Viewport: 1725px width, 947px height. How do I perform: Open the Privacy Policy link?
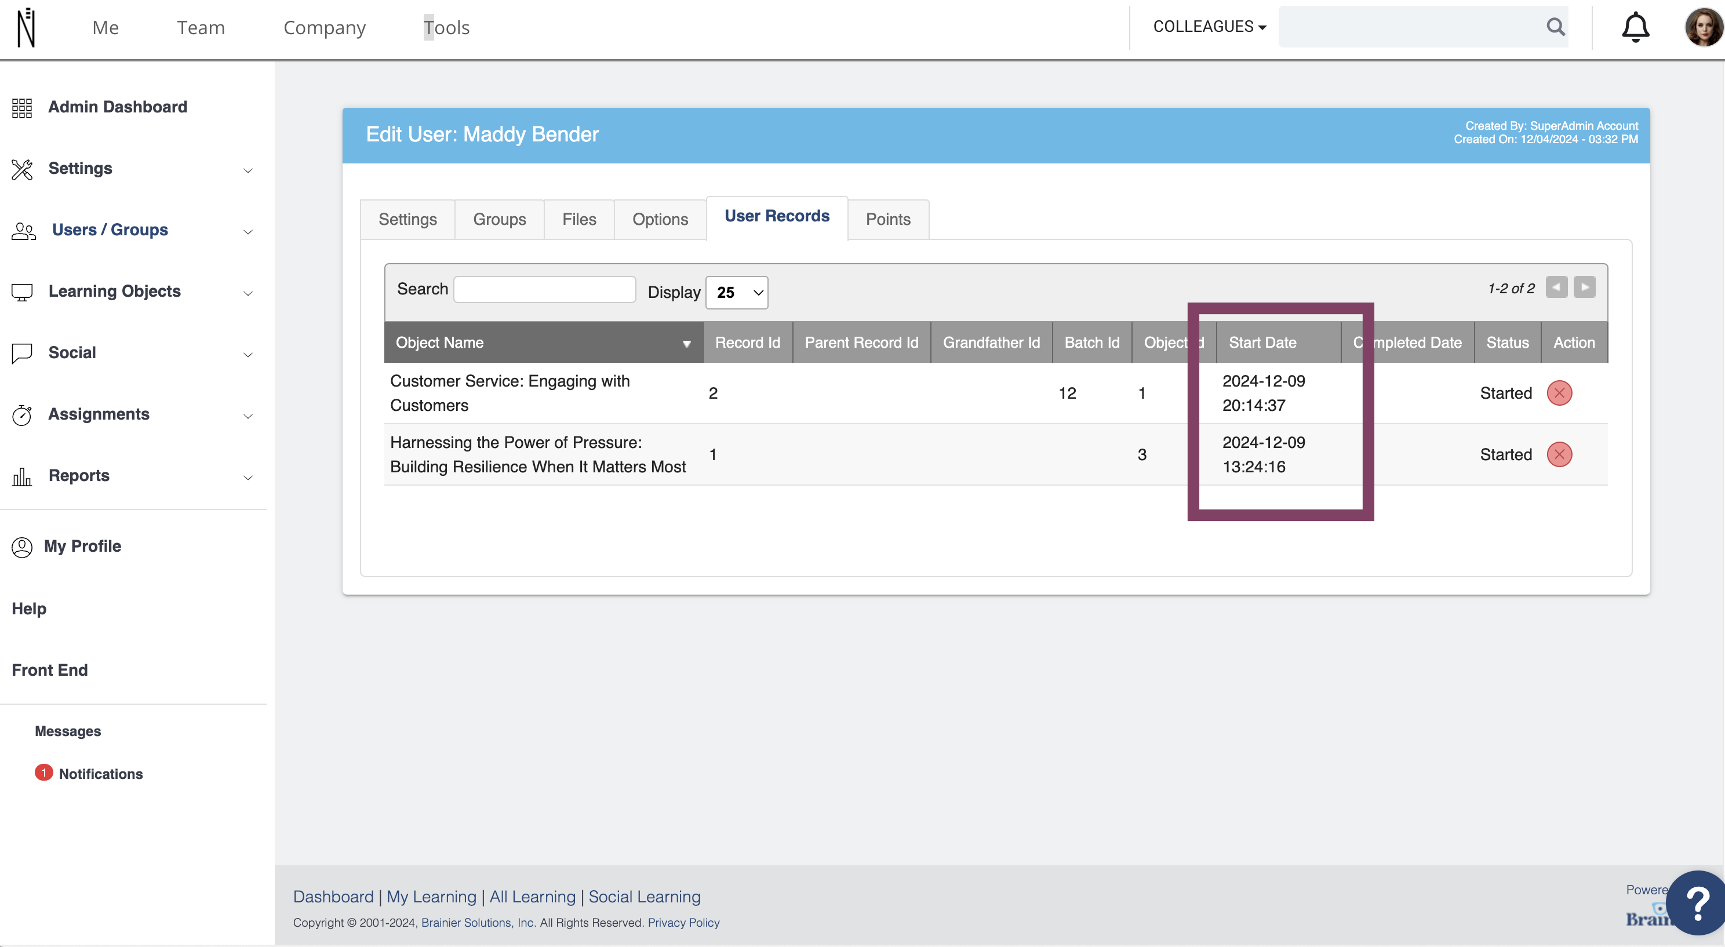[684, 923]
